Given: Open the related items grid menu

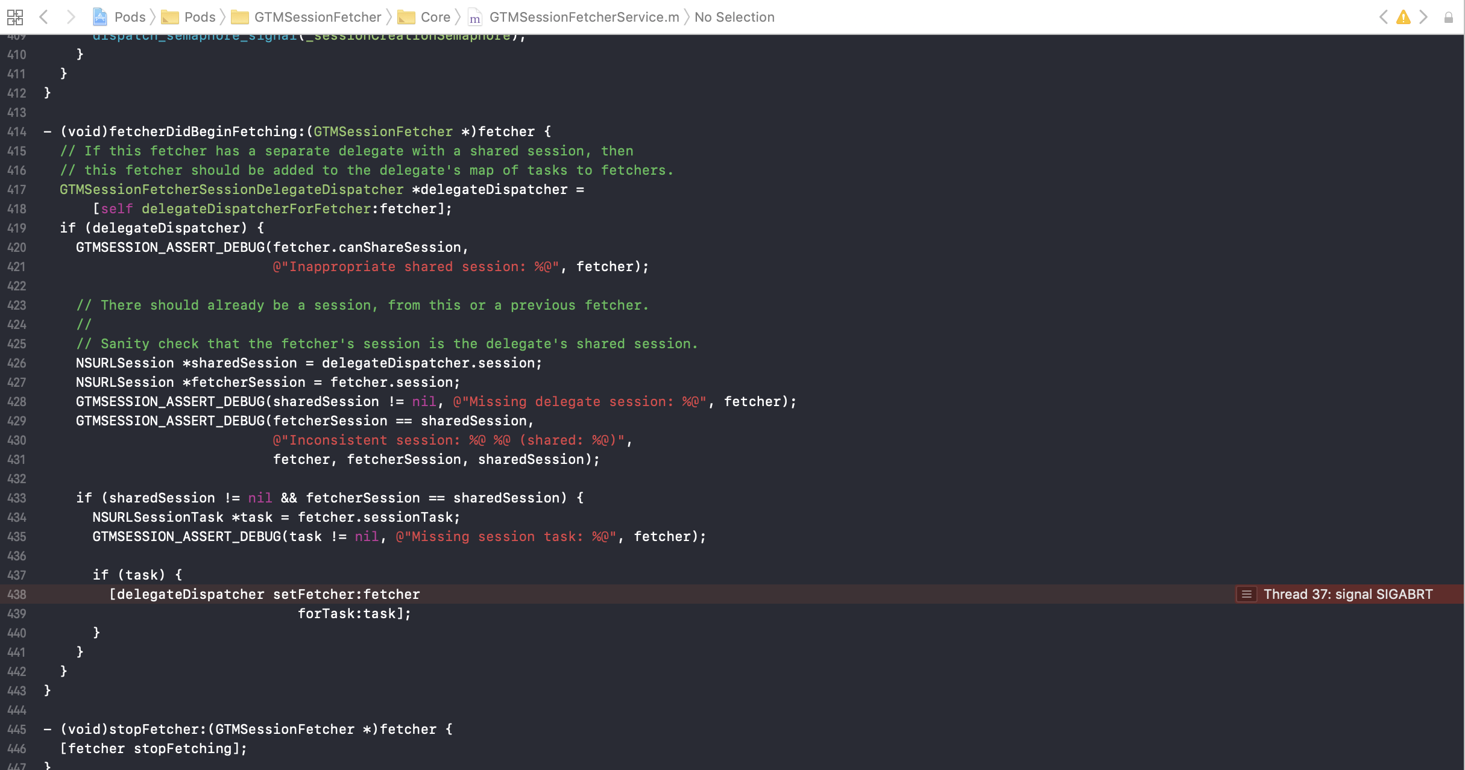Looking at the screenshot, I should (15, 17).
